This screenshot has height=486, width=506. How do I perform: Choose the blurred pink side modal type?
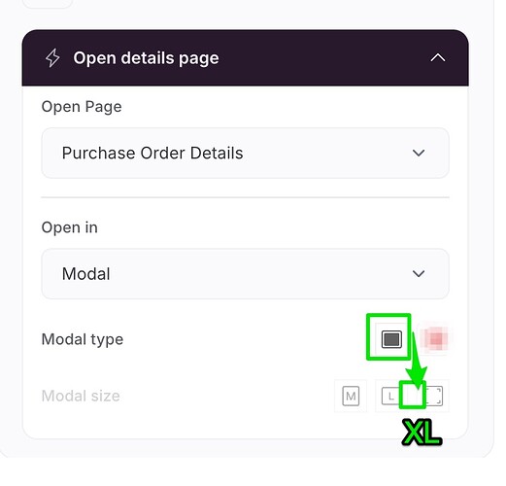pyautogui.click(x=435, y=339)
